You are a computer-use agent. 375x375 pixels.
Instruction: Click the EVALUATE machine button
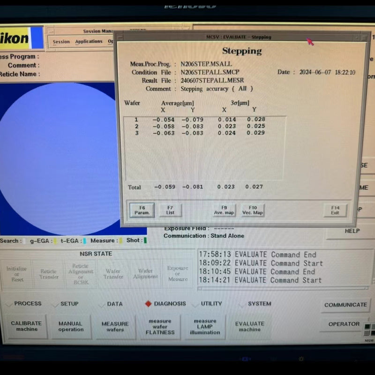249,326
